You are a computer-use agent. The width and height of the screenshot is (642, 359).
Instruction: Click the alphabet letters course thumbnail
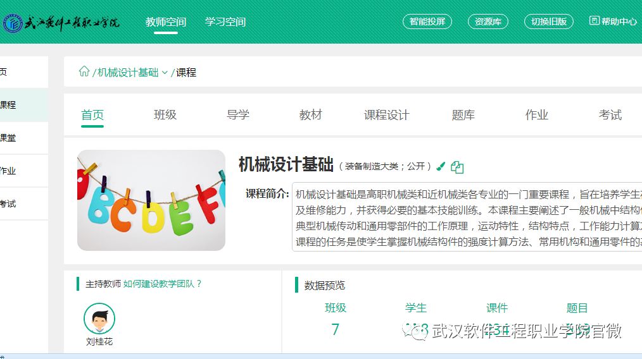point(151,200)
